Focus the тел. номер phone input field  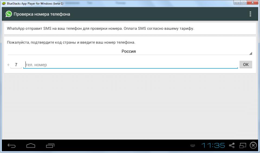point(130,65)
